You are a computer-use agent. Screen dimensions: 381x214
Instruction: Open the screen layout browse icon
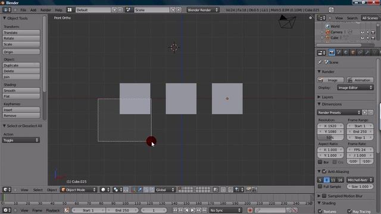point(70,10)
